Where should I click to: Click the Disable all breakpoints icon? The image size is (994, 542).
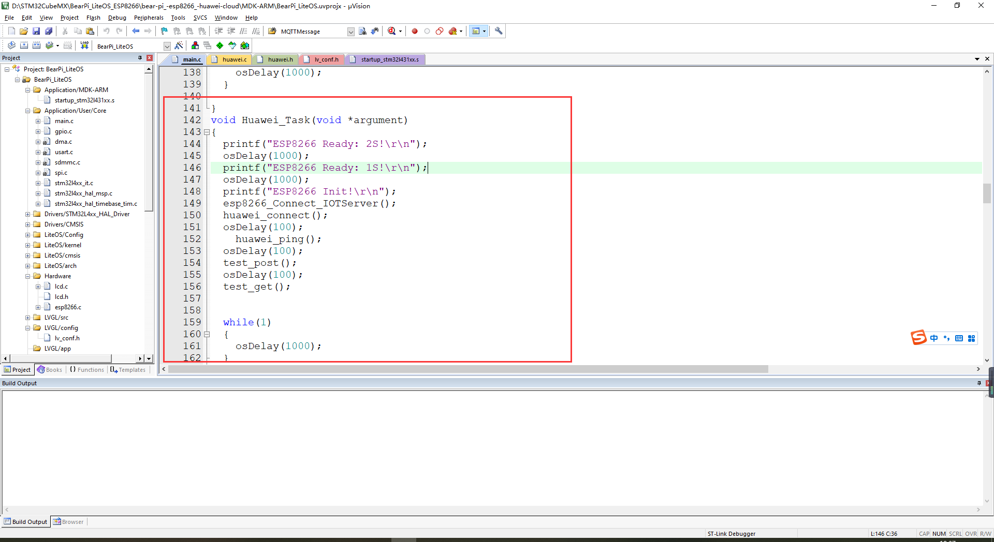click(440, 31)
